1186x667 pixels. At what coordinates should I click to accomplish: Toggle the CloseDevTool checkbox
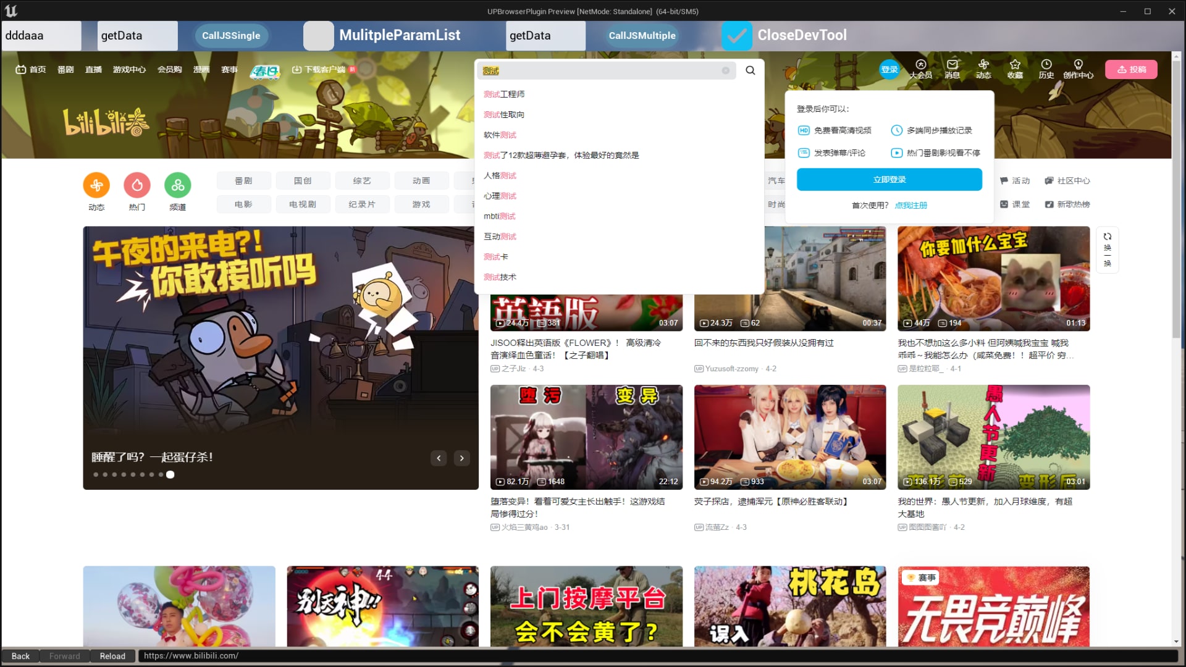(x=736, y=36)
